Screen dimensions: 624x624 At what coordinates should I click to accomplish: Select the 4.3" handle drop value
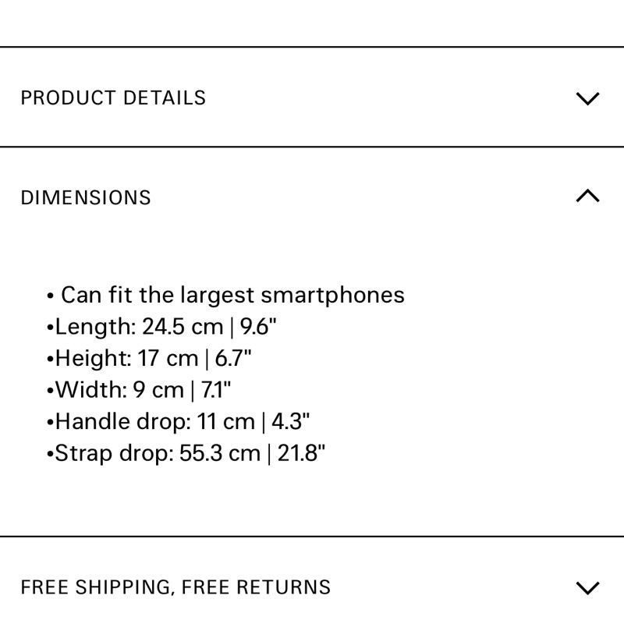tap(291, 422)
